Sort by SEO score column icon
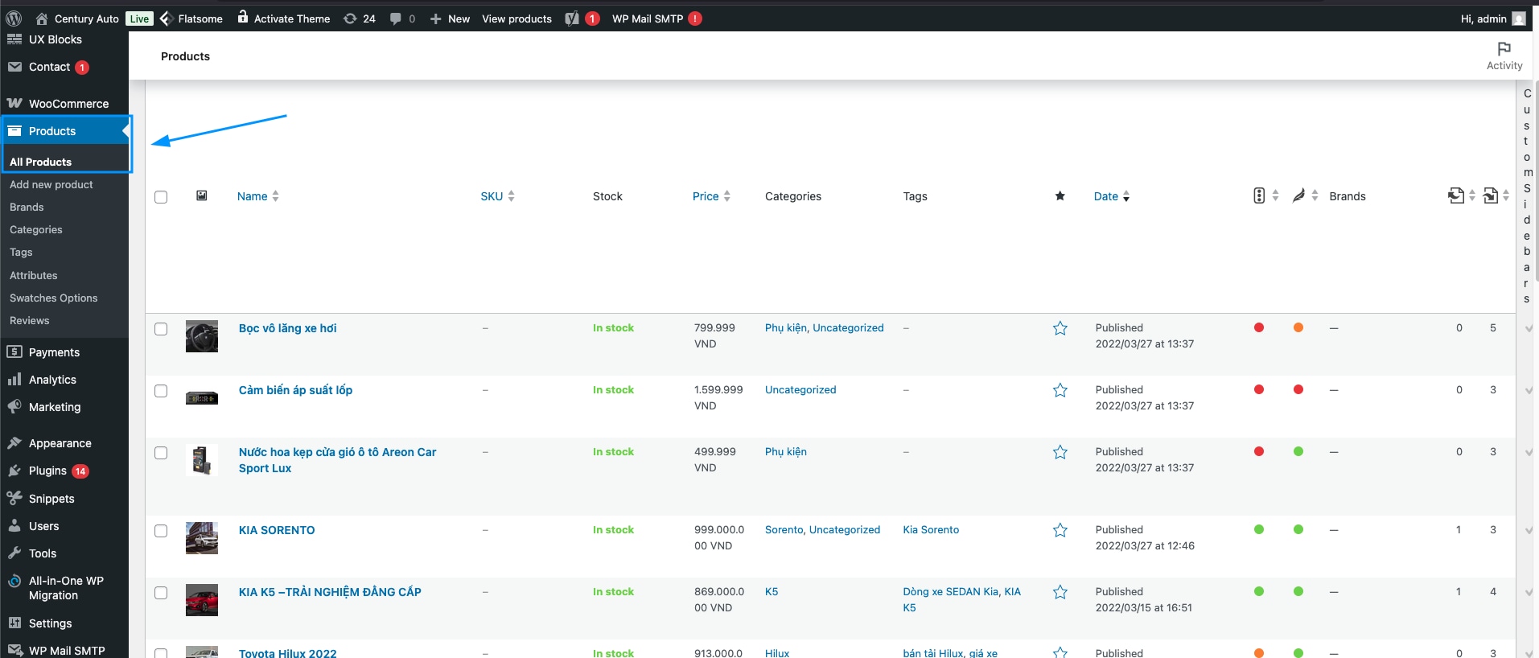Screen dimensions: 1539x658 point(1259,195)
